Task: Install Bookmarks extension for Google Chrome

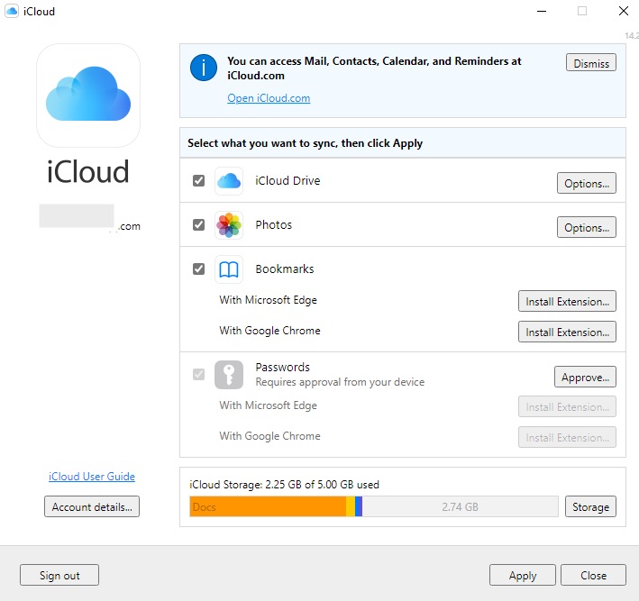Action: point(567,332)
